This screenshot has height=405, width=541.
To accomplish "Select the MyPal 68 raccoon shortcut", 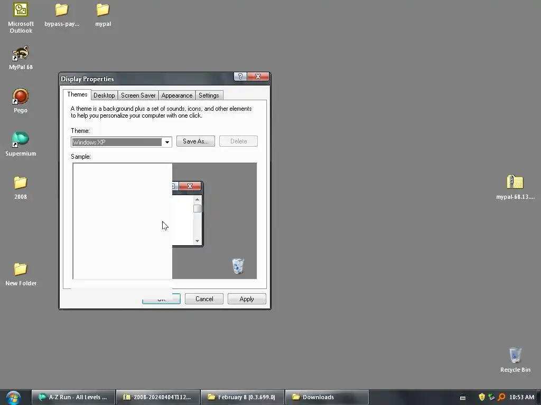I will point(21,58).
